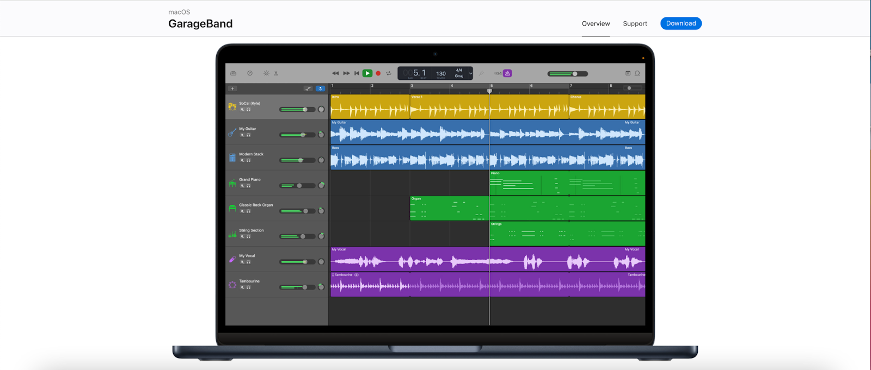Toggle the blue Catch playhead button
The width and height of the screenshot is (871, 370).
coord(320,89)
